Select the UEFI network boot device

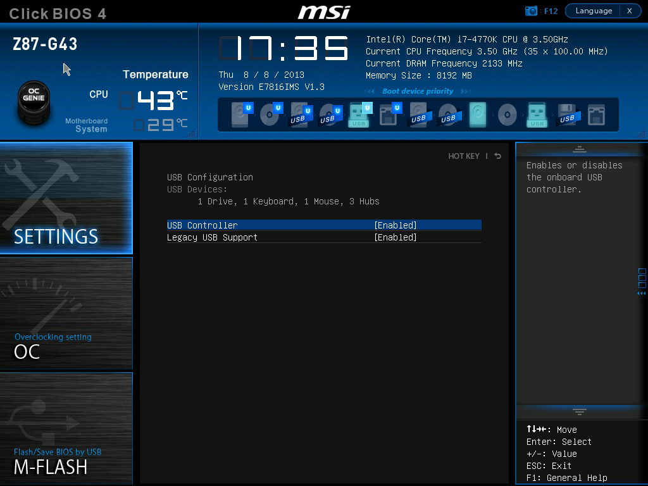[x=389, y=114]
